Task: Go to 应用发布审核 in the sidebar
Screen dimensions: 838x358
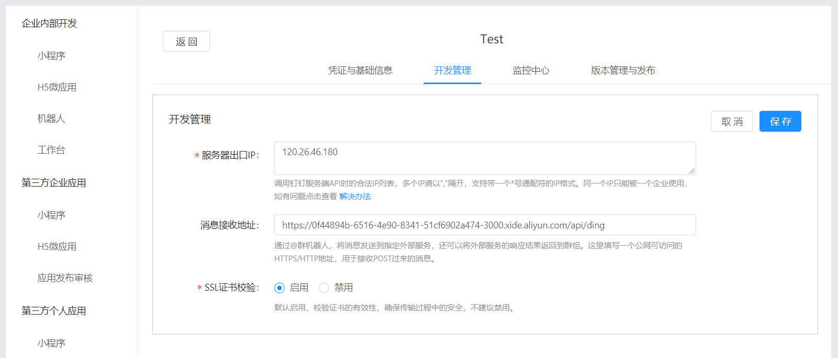Action: (x=65, y=278)
